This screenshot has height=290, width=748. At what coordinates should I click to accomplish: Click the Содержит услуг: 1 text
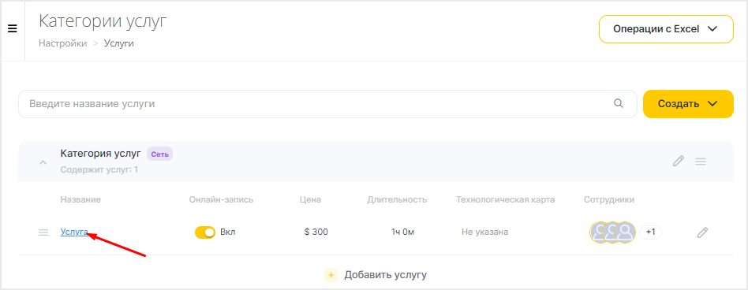coord(99,169)
